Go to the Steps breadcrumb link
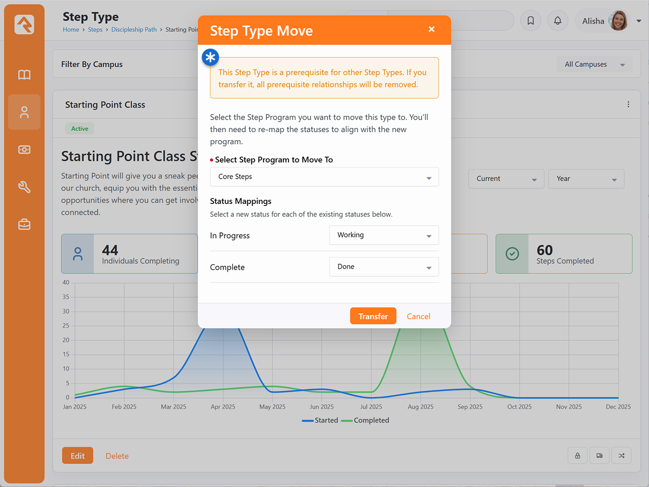The height and width of the screenshot is (487, 649). pos(95,30)
